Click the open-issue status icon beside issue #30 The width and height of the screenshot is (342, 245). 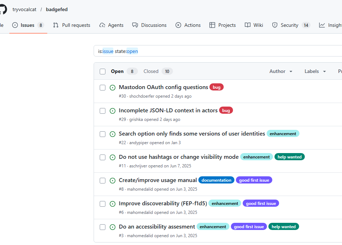click(x=113, y=88)
